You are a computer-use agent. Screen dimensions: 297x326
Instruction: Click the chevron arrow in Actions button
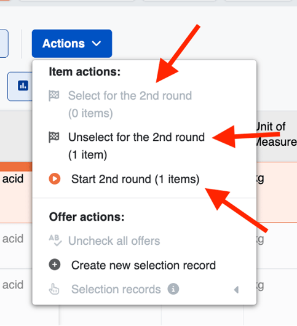point(97,44)
